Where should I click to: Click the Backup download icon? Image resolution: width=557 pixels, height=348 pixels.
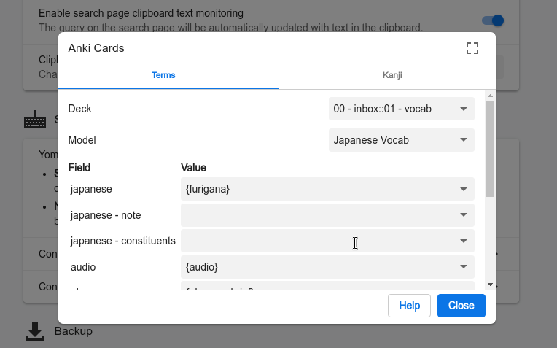34,332
